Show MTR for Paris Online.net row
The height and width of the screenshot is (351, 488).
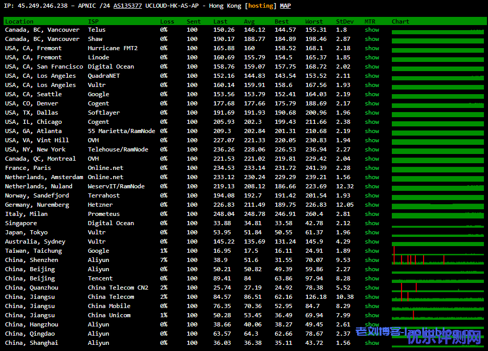tap(372, 168)
